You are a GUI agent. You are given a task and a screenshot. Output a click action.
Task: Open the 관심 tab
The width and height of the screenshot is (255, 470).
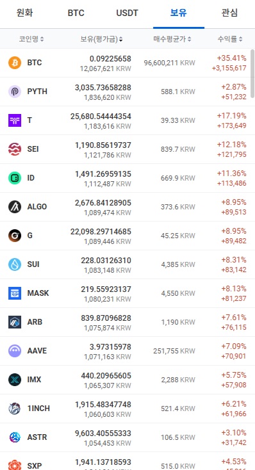229,13
